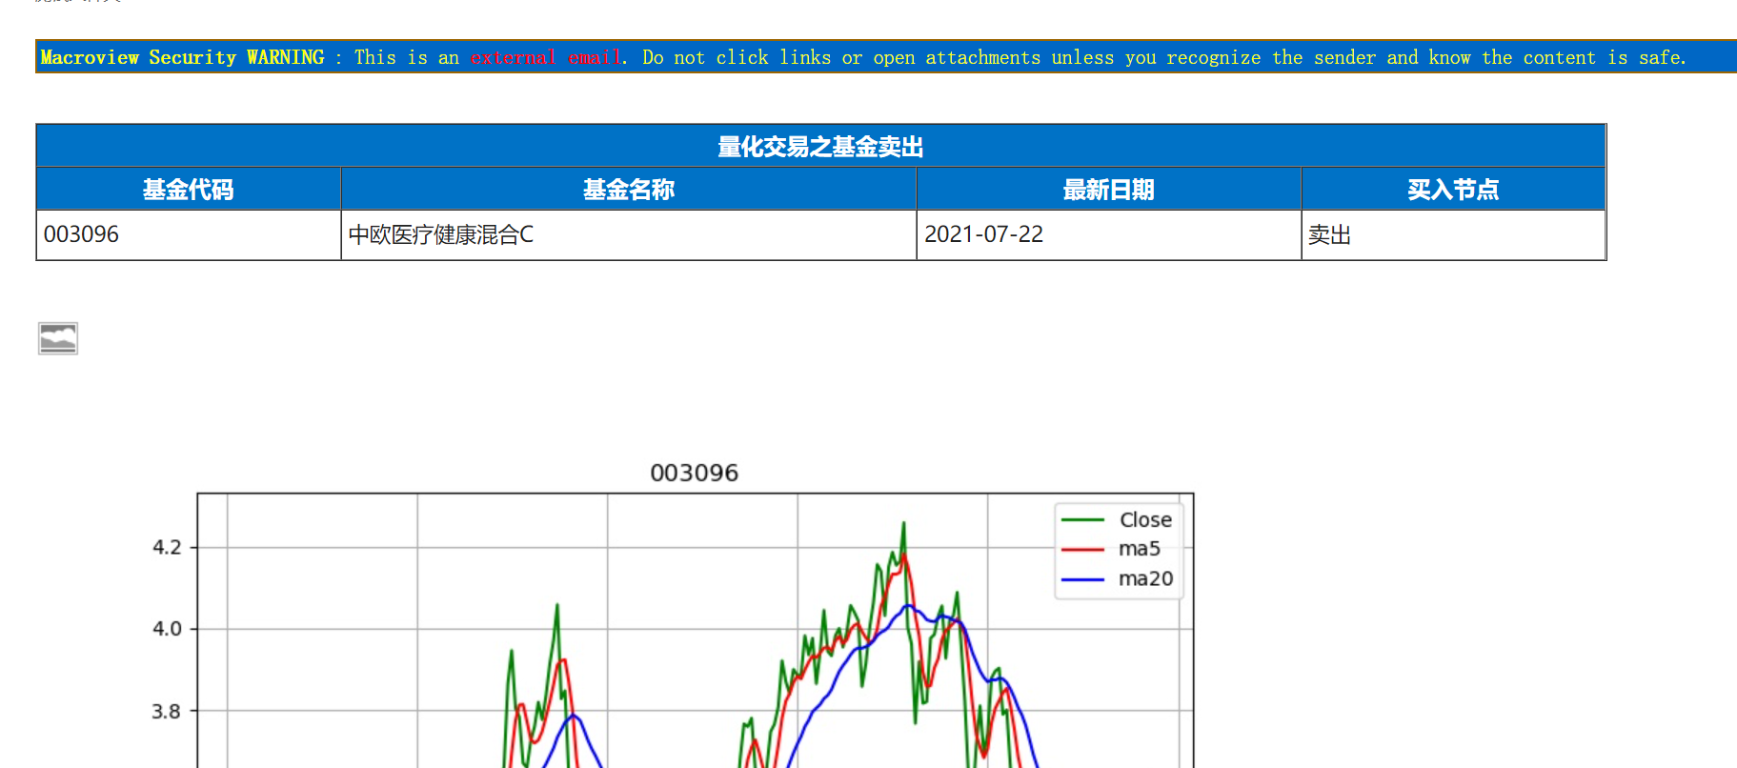Click the 4.0 y-axis label
The image size is (1737, 768).
167,629
